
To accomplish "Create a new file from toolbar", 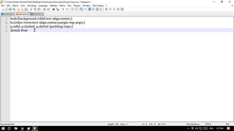I will (3, 9).
